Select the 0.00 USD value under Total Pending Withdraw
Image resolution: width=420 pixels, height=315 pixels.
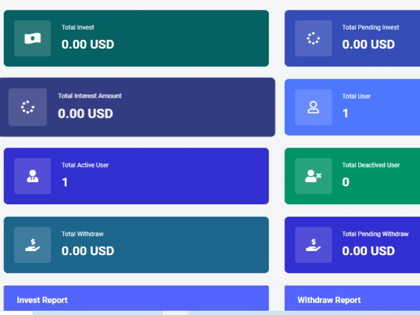click(368, 251)
